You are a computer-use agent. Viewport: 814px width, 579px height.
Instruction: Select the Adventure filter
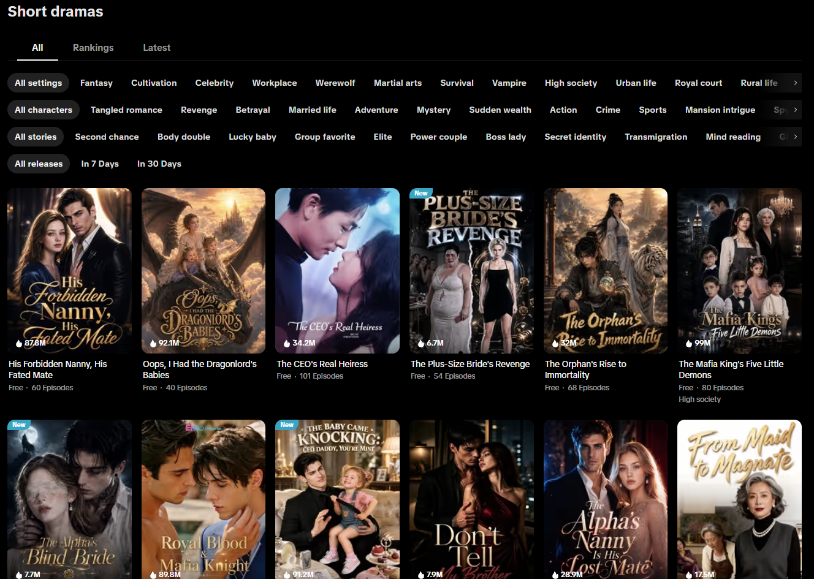(x=376, y=110)
